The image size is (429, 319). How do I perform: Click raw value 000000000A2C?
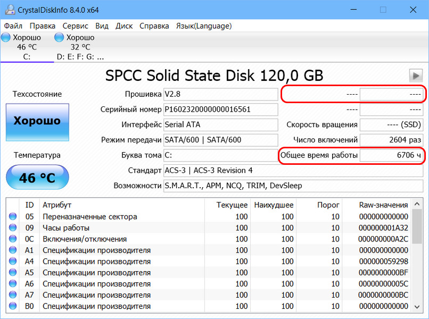coord(383,239)
